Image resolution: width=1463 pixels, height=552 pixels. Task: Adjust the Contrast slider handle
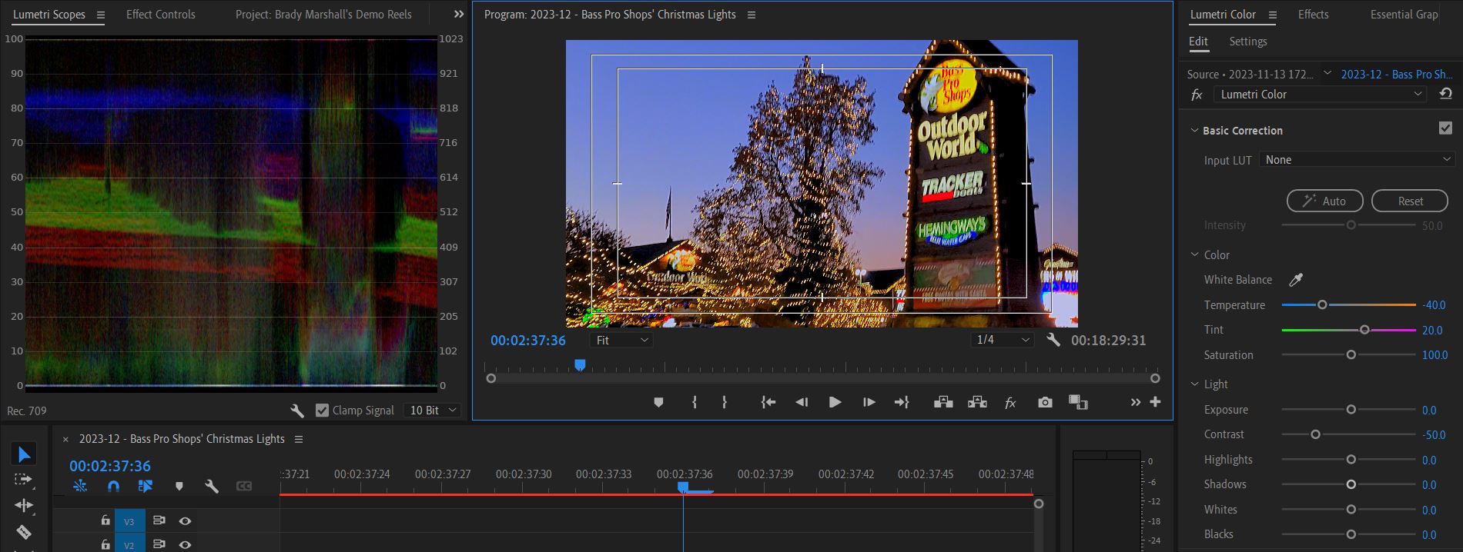(1315, 434)
